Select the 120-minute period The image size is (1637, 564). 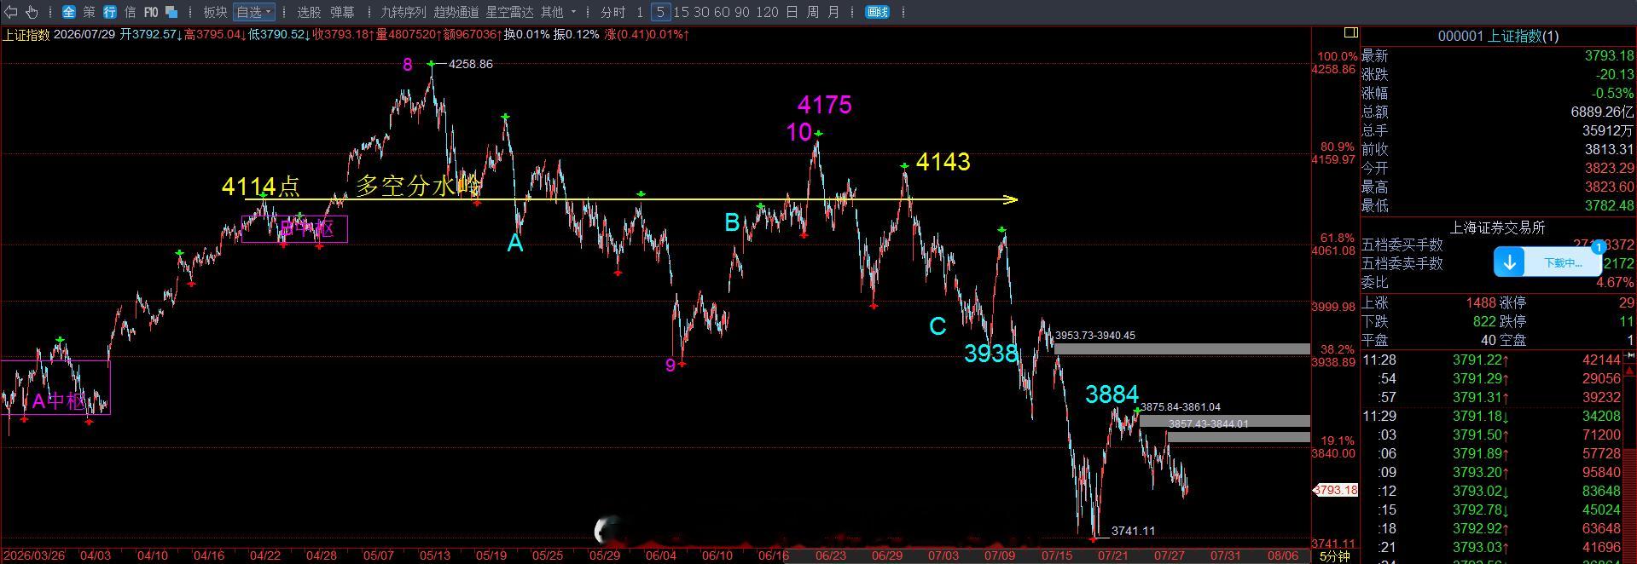(767, 12)
